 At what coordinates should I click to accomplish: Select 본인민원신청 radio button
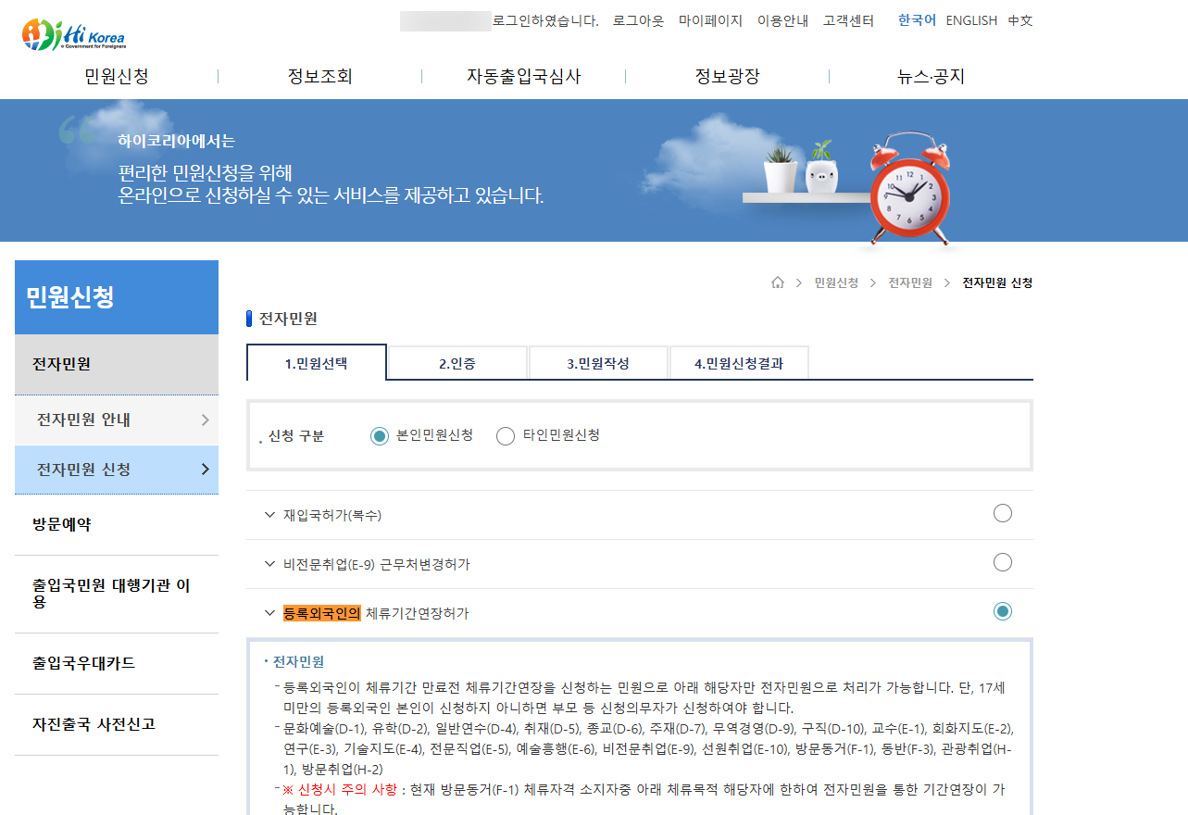tap(379, 436)
